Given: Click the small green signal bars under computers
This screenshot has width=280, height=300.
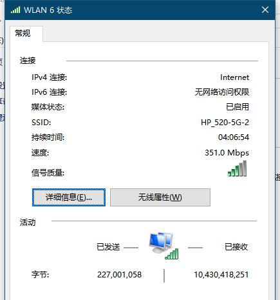Looking at the screenshot, I should 172,254.
